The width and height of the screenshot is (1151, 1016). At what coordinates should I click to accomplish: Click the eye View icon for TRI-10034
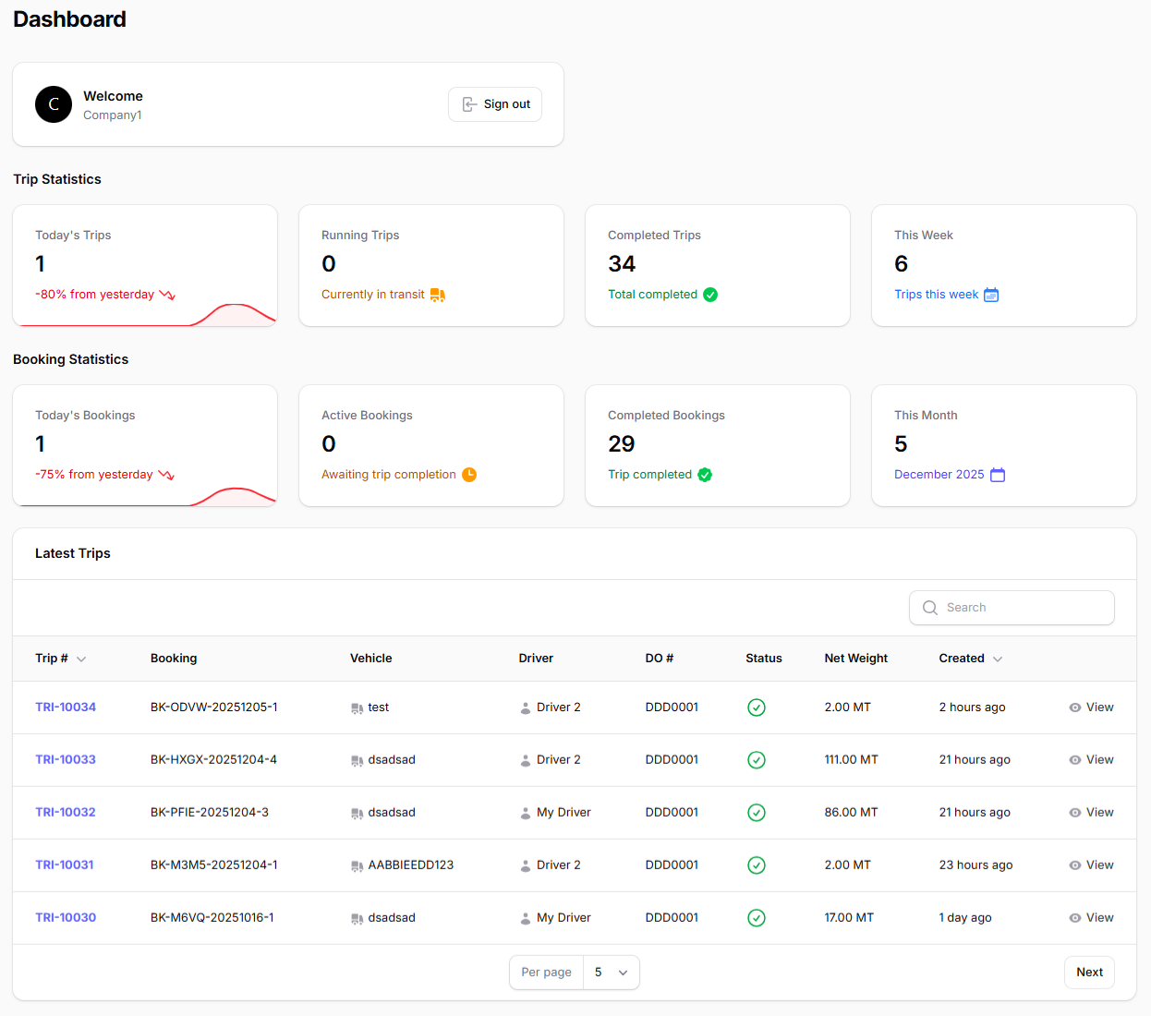click(1073, 708)
